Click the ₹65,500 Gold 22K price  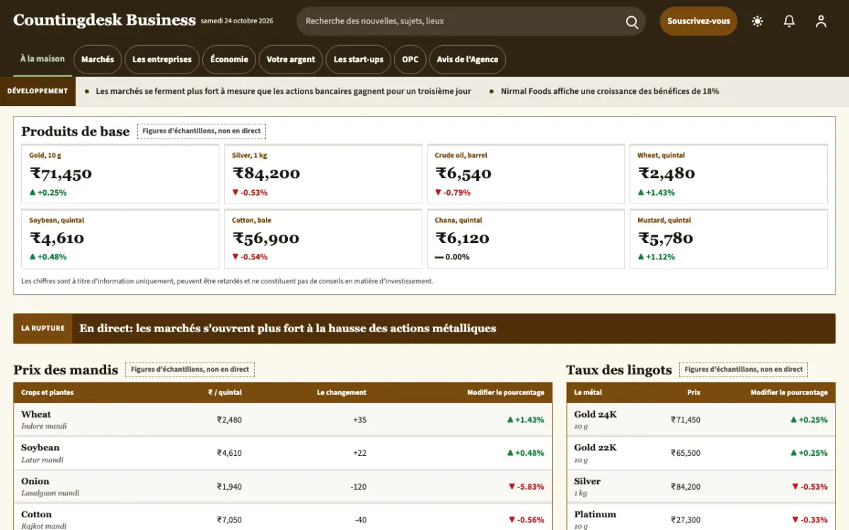pos(686,453)
